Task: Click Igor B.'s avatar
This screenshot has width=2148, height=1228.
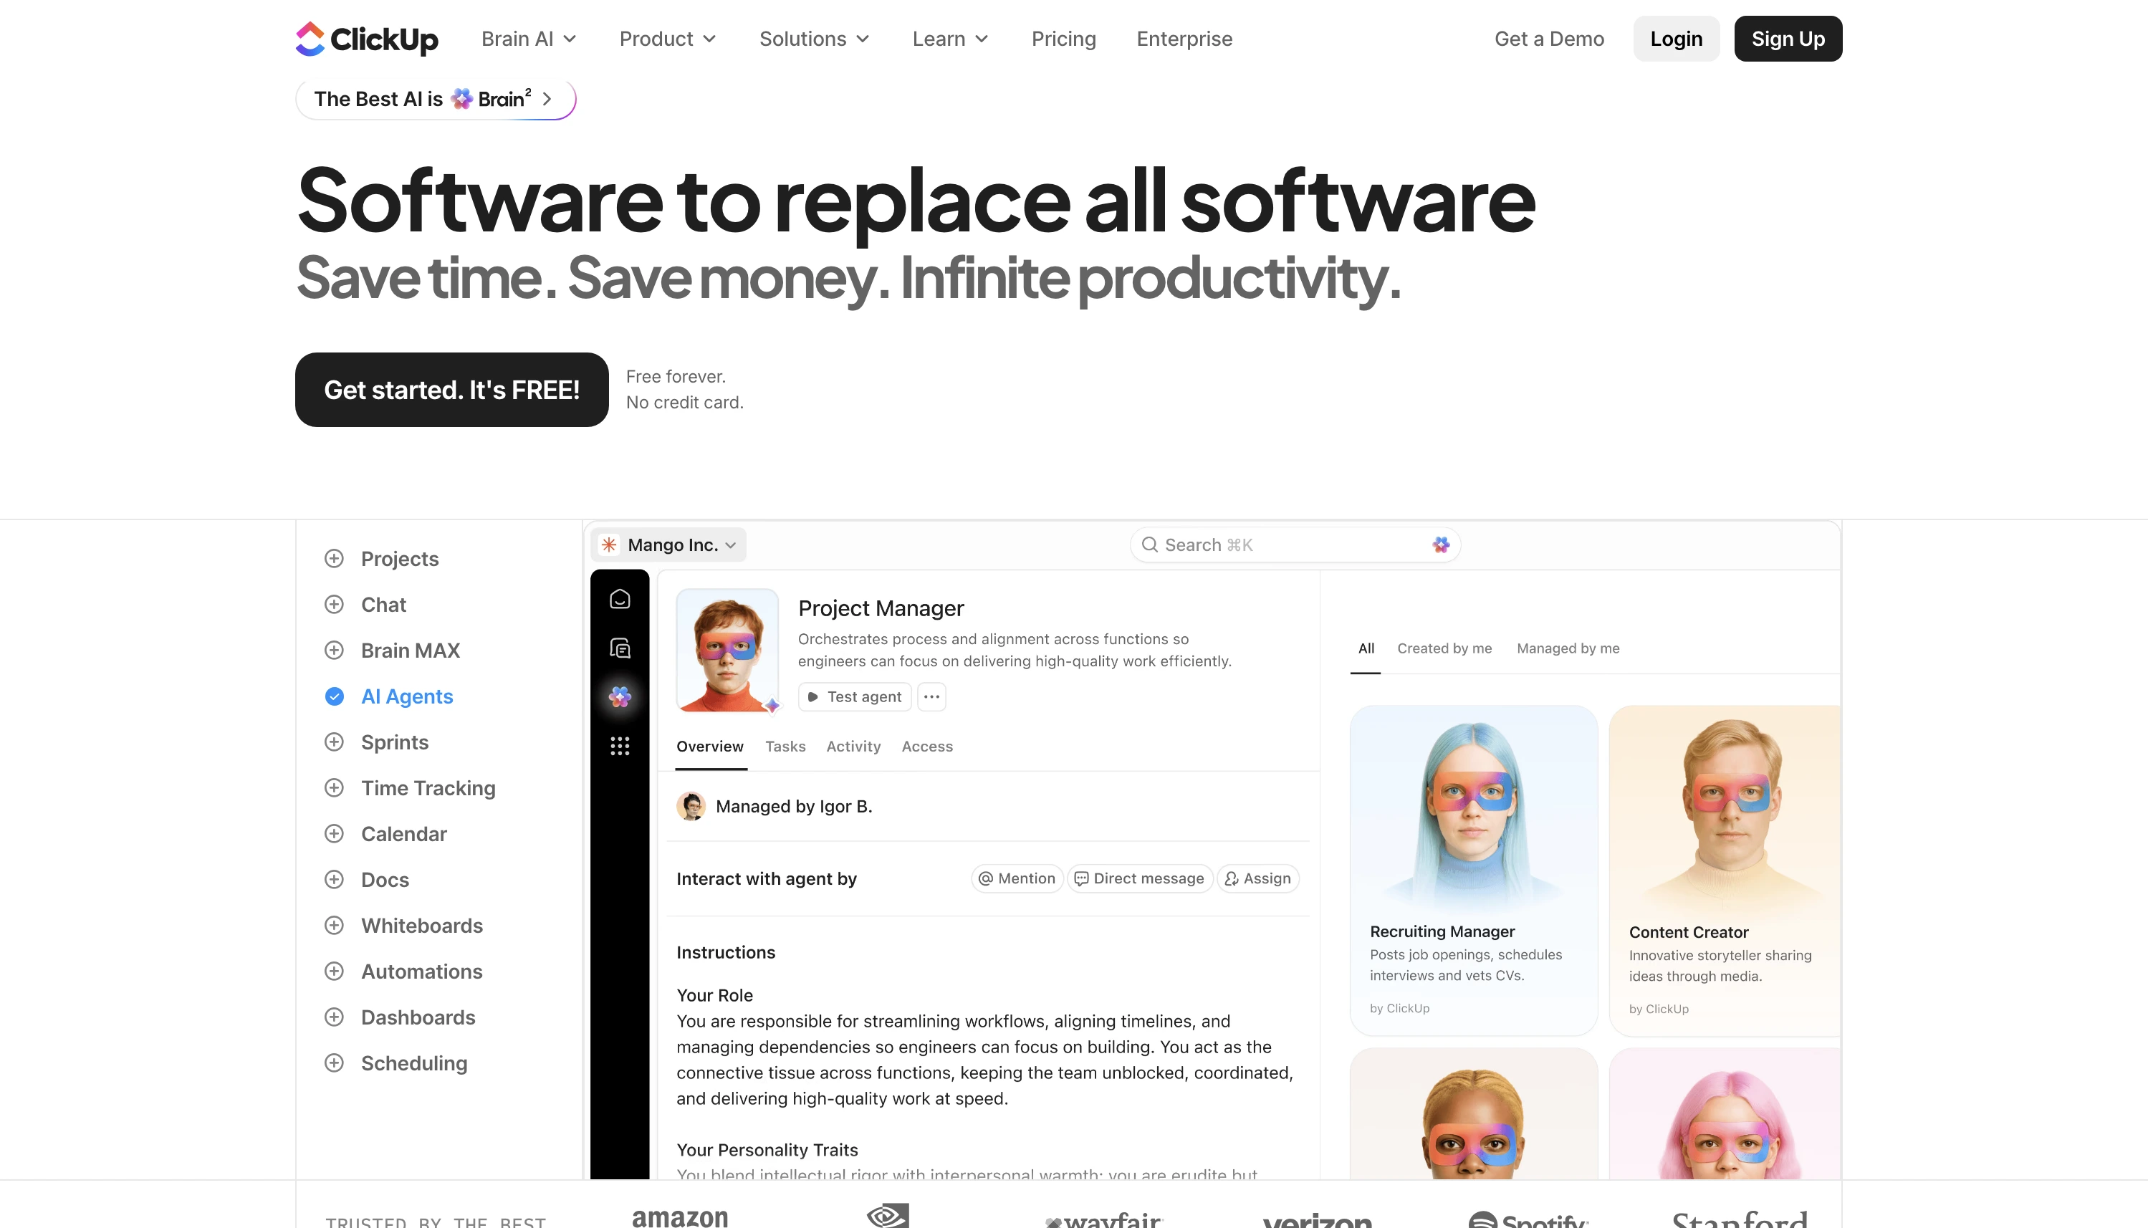Action: click(691, 806)
